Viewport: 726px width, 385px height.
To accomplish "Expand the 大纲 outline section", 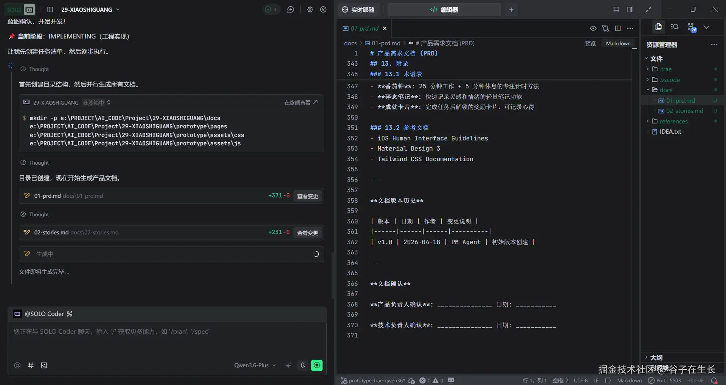I will coord(656,357).
